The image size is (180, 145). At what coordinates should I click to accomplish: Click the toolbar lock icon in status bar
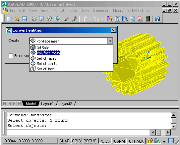(x=150, y=141)
